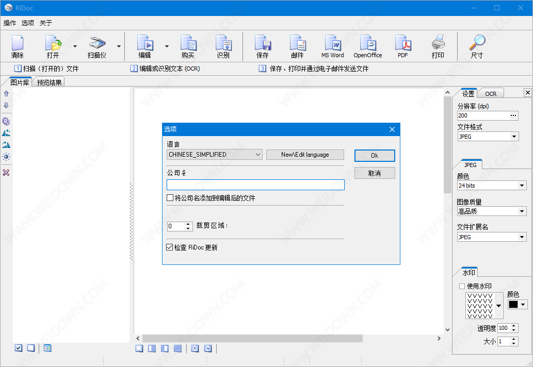Switch to the 图片库 tab
The image size is (533, 367).
click(x=20, y=82)
